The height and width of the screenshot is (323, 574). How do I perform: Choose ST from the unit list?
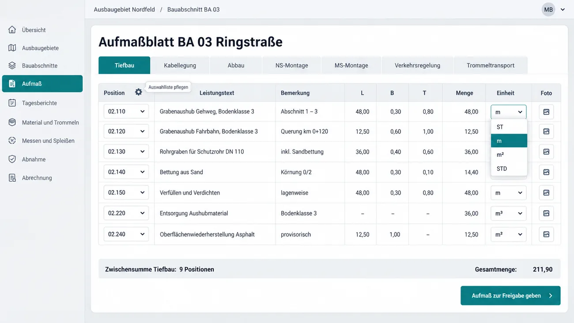pos(509,127)
